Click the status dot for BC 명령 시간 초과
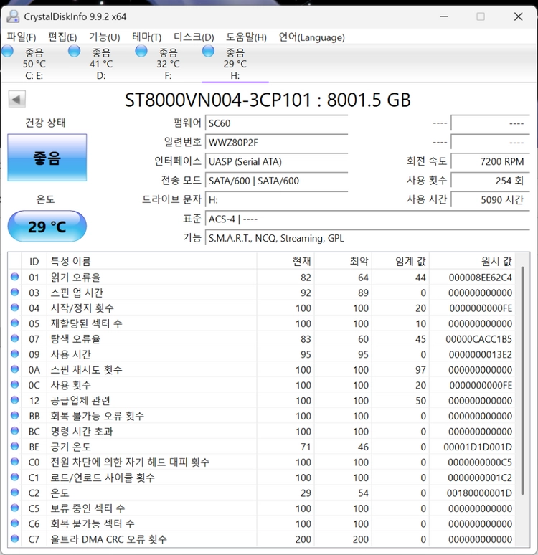This screenshot has width=538, height=555. click(x=14, y=431)
